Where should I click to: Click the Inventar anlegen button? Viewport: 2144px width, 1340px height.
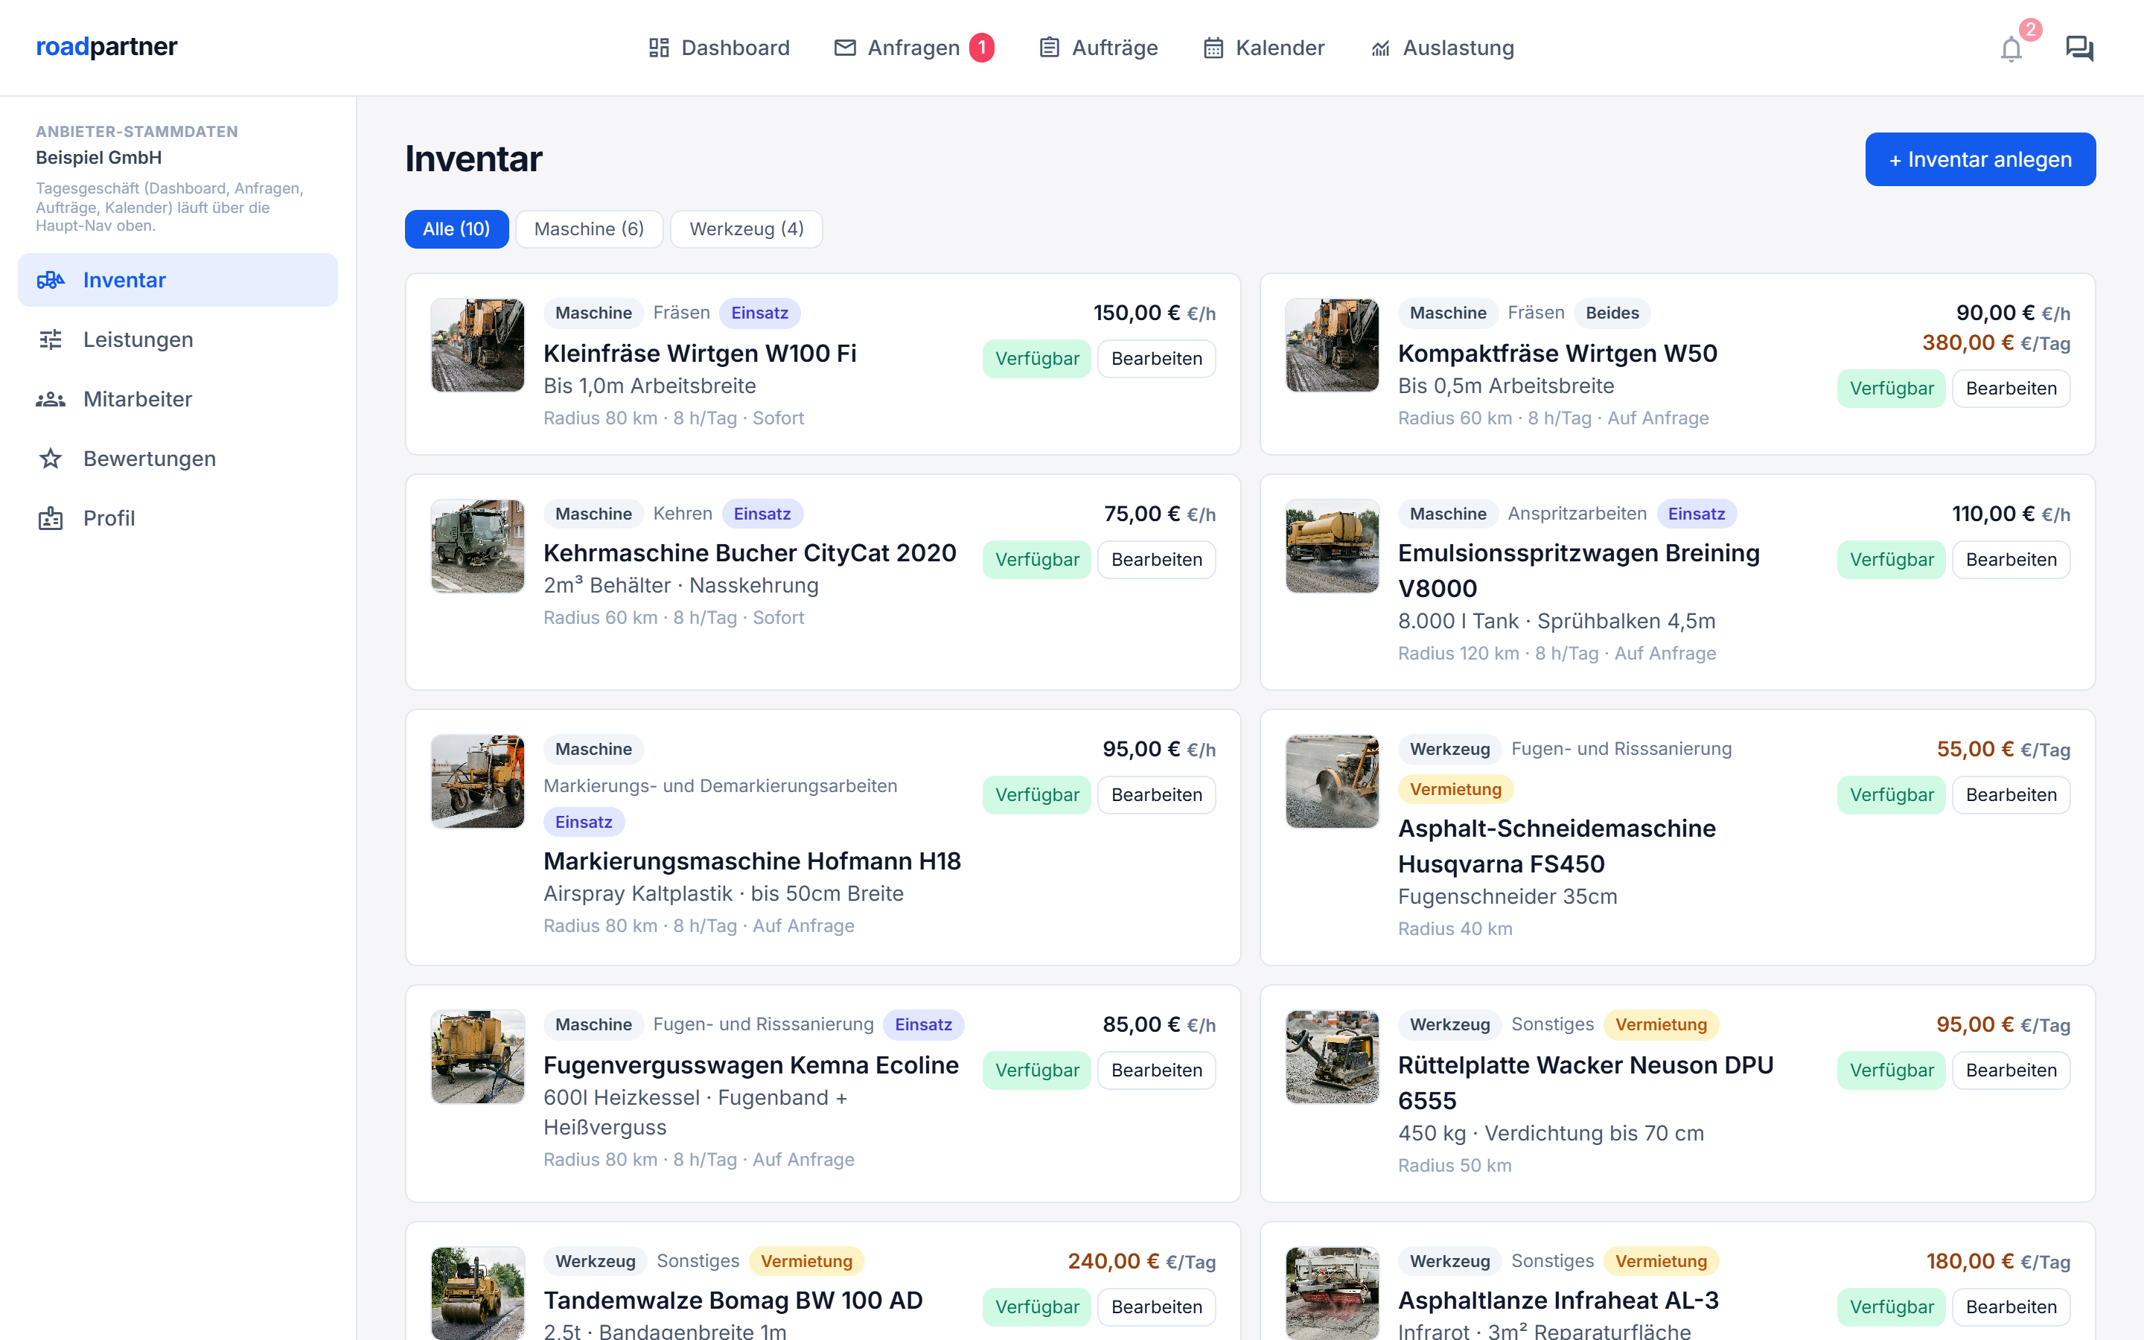click(x=1980, y=159)
